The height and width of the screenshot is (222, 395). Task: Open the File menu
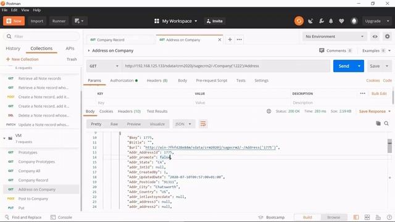click(4, 10)
